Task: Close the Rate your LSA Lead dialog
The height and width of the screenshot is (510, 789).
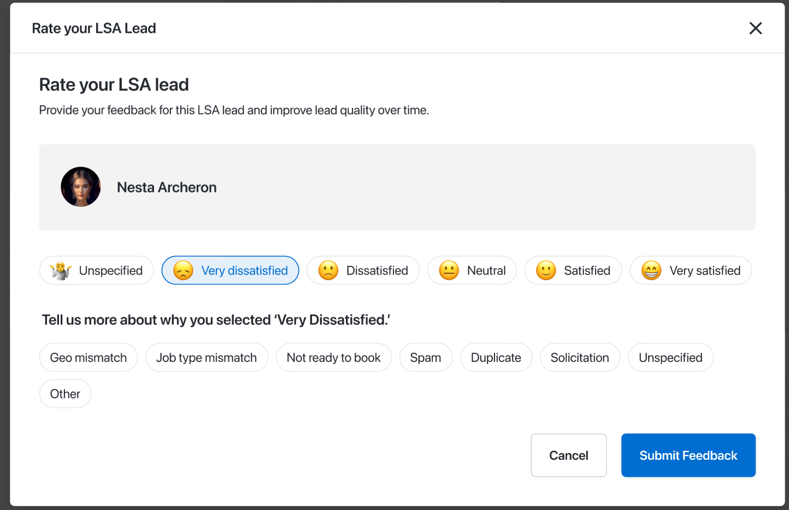Action: [756, 28]
